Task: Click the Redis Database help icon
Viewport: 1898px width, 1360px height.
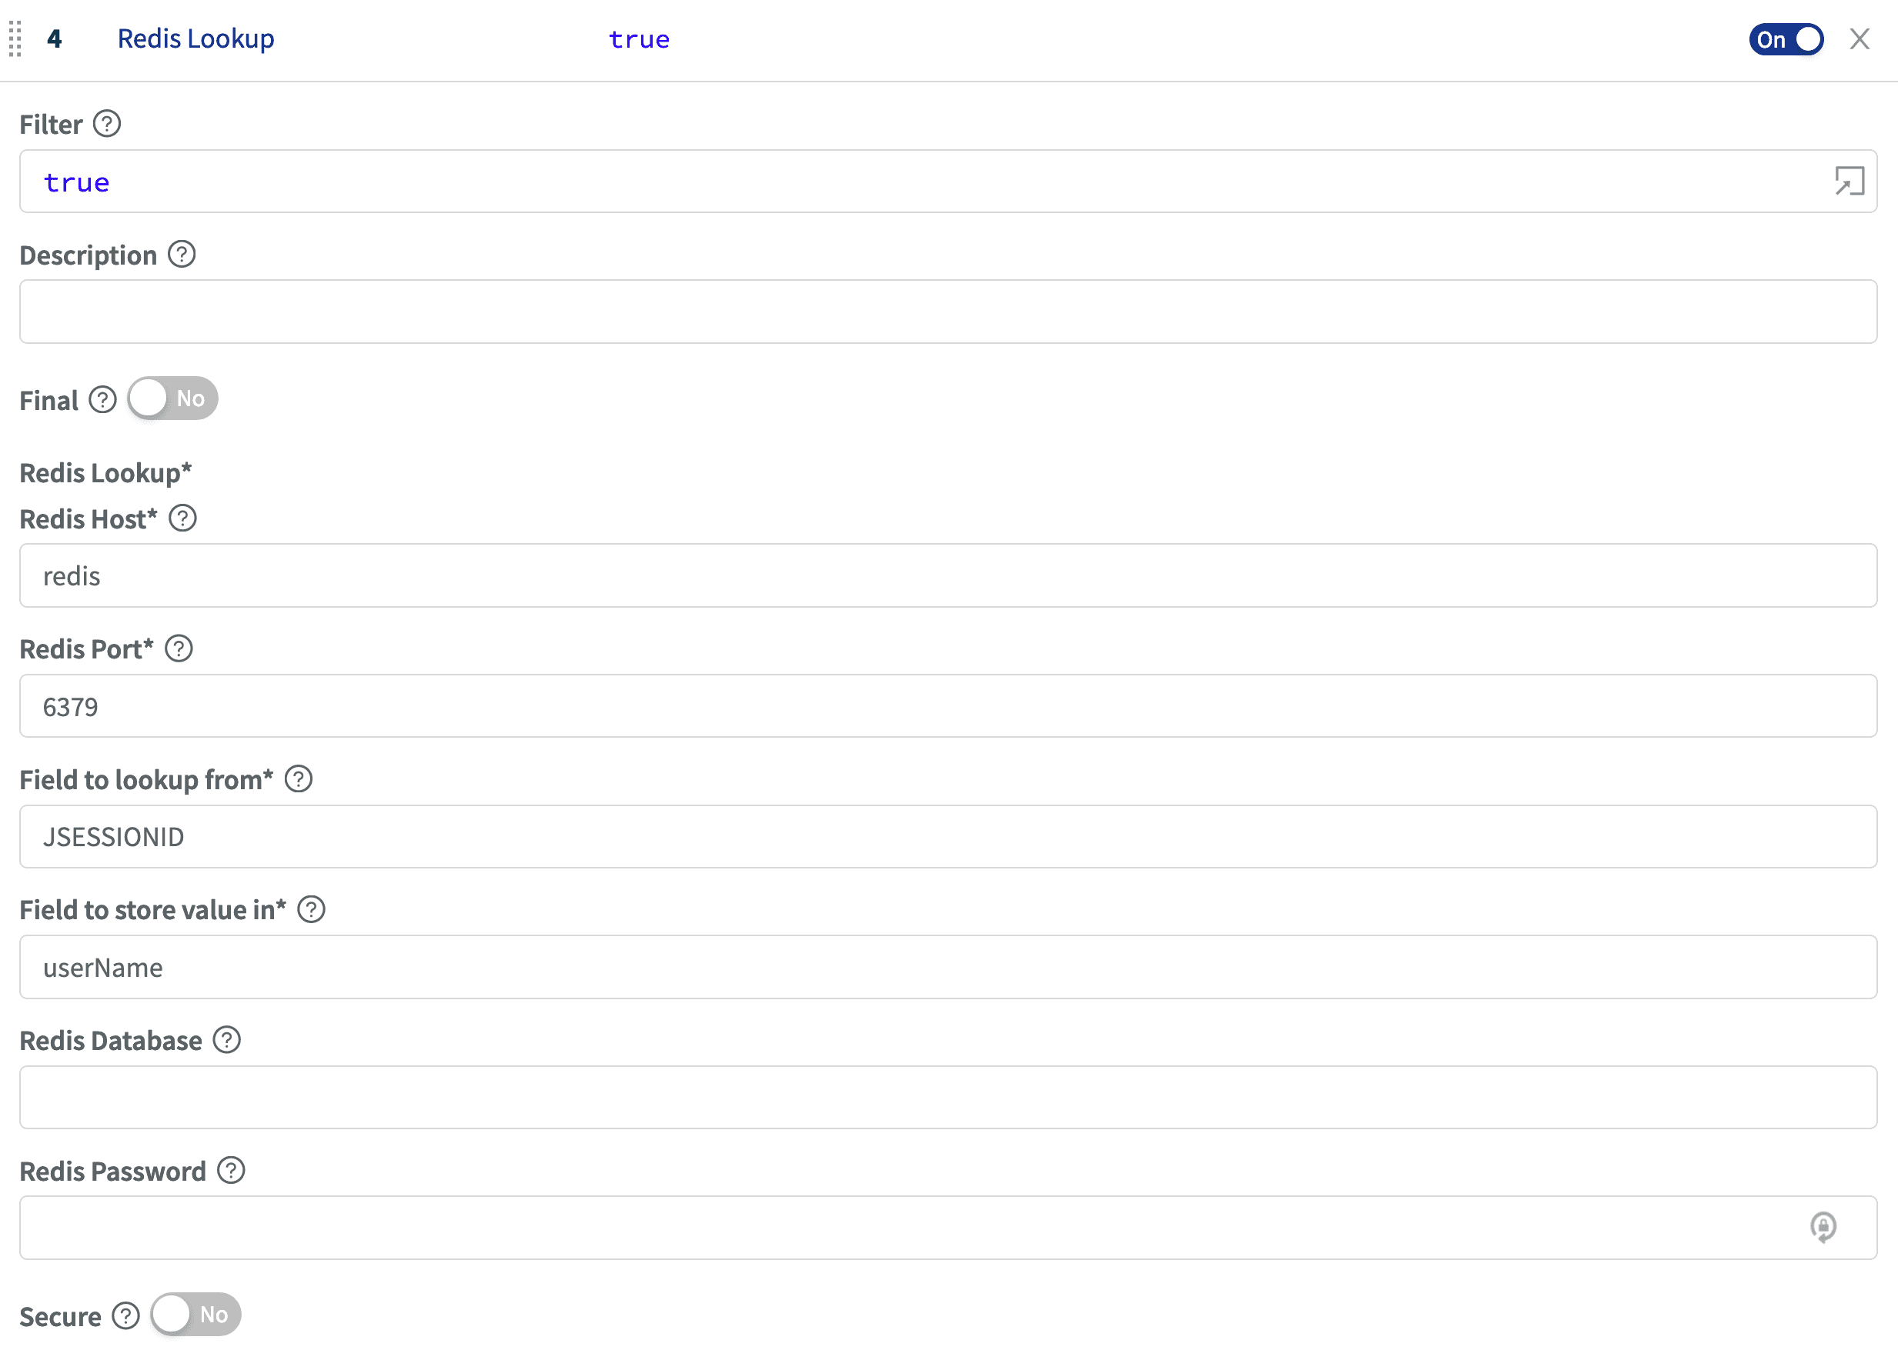Action: pyautogui.click(x=227, y=1041)
